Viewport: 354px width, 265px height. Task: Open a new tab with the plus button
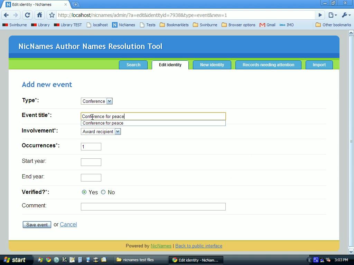[x=76, y=4]
